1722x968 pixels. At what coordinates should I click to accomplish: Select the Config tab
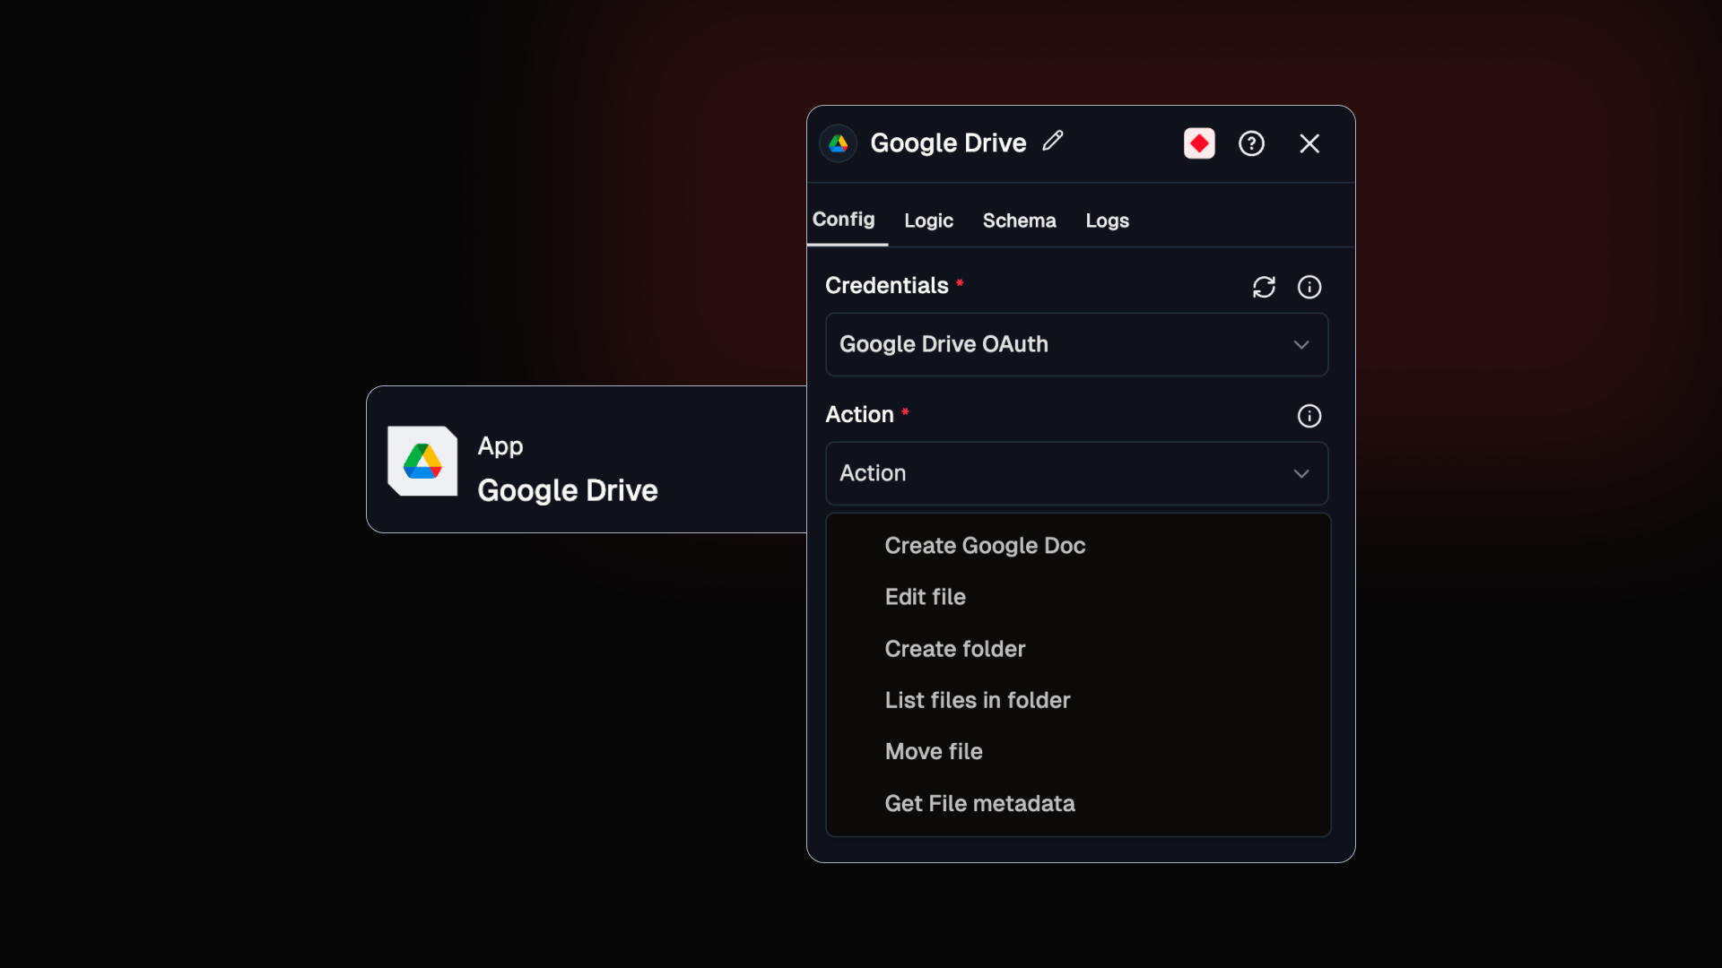tap(843, 220)
